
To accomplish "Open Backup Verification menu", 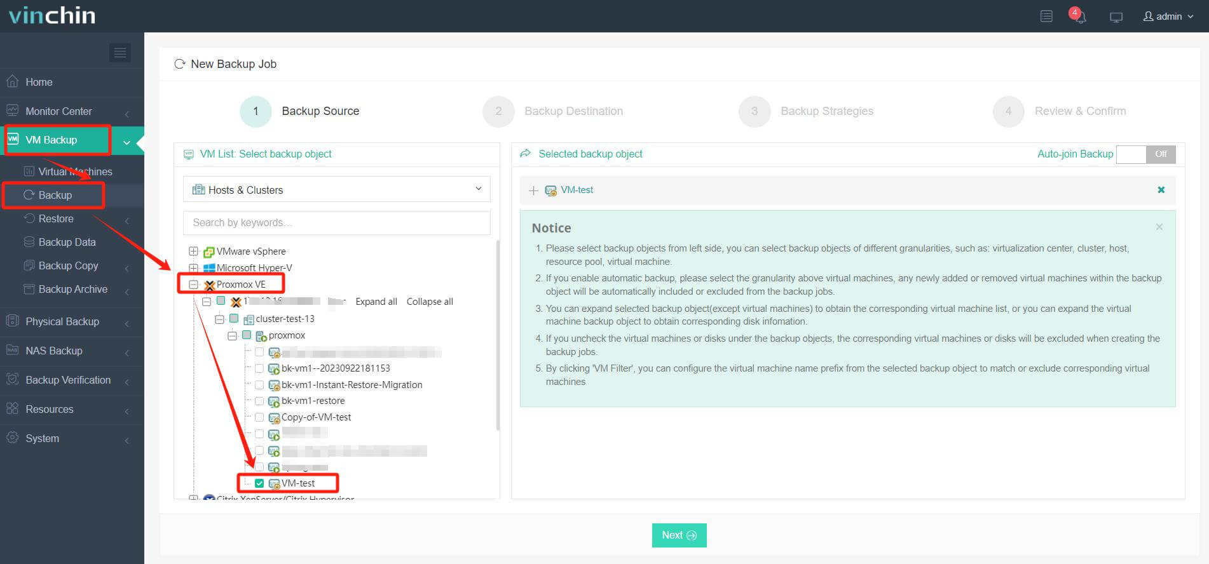I will tap(68, 380).
